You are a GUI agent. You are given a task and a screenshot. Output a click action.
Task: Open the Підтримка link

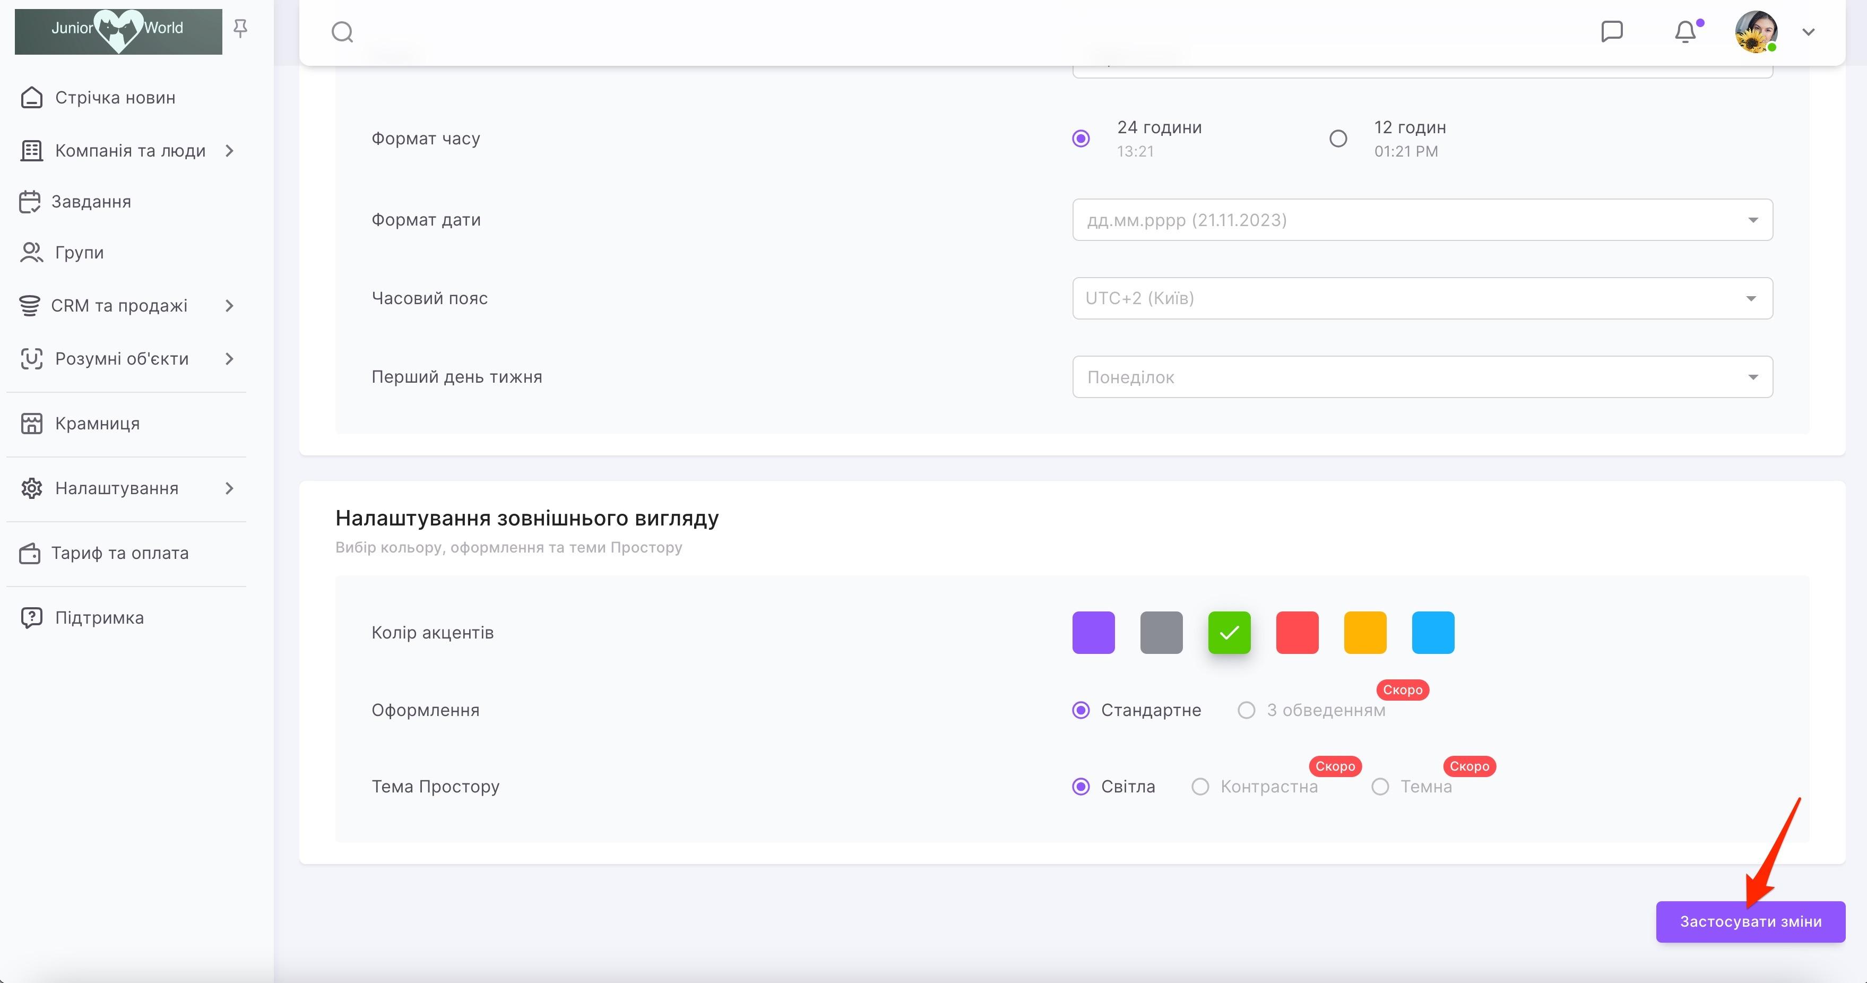coord(99,618)
